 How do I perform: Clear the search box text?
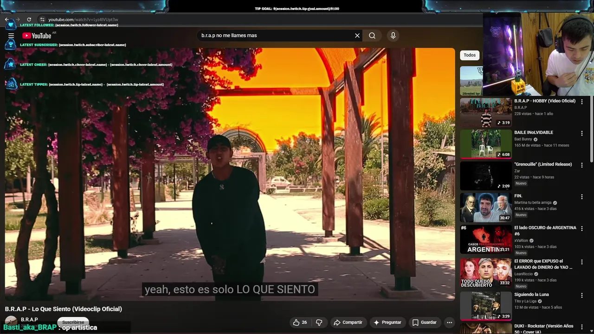(357, 35)
